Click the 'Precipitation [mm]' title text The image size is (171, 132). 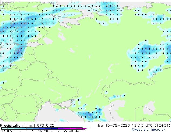[x=17, y=126]
